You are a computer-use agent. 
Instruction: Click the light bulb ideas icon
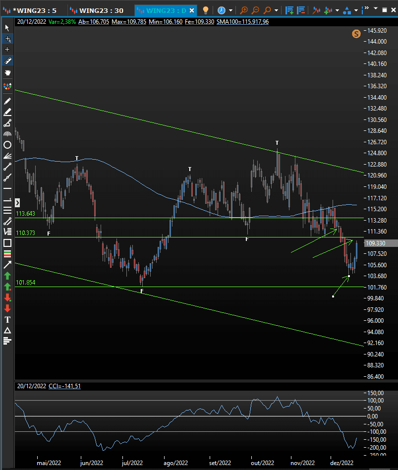(206, 10)
